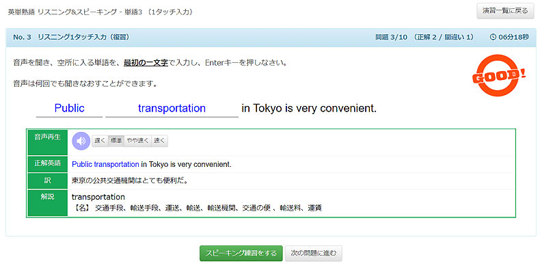Viewport: 540px width, 268px height.
Task: Select the 遅く slow speed option
Action: pos(100,141)
